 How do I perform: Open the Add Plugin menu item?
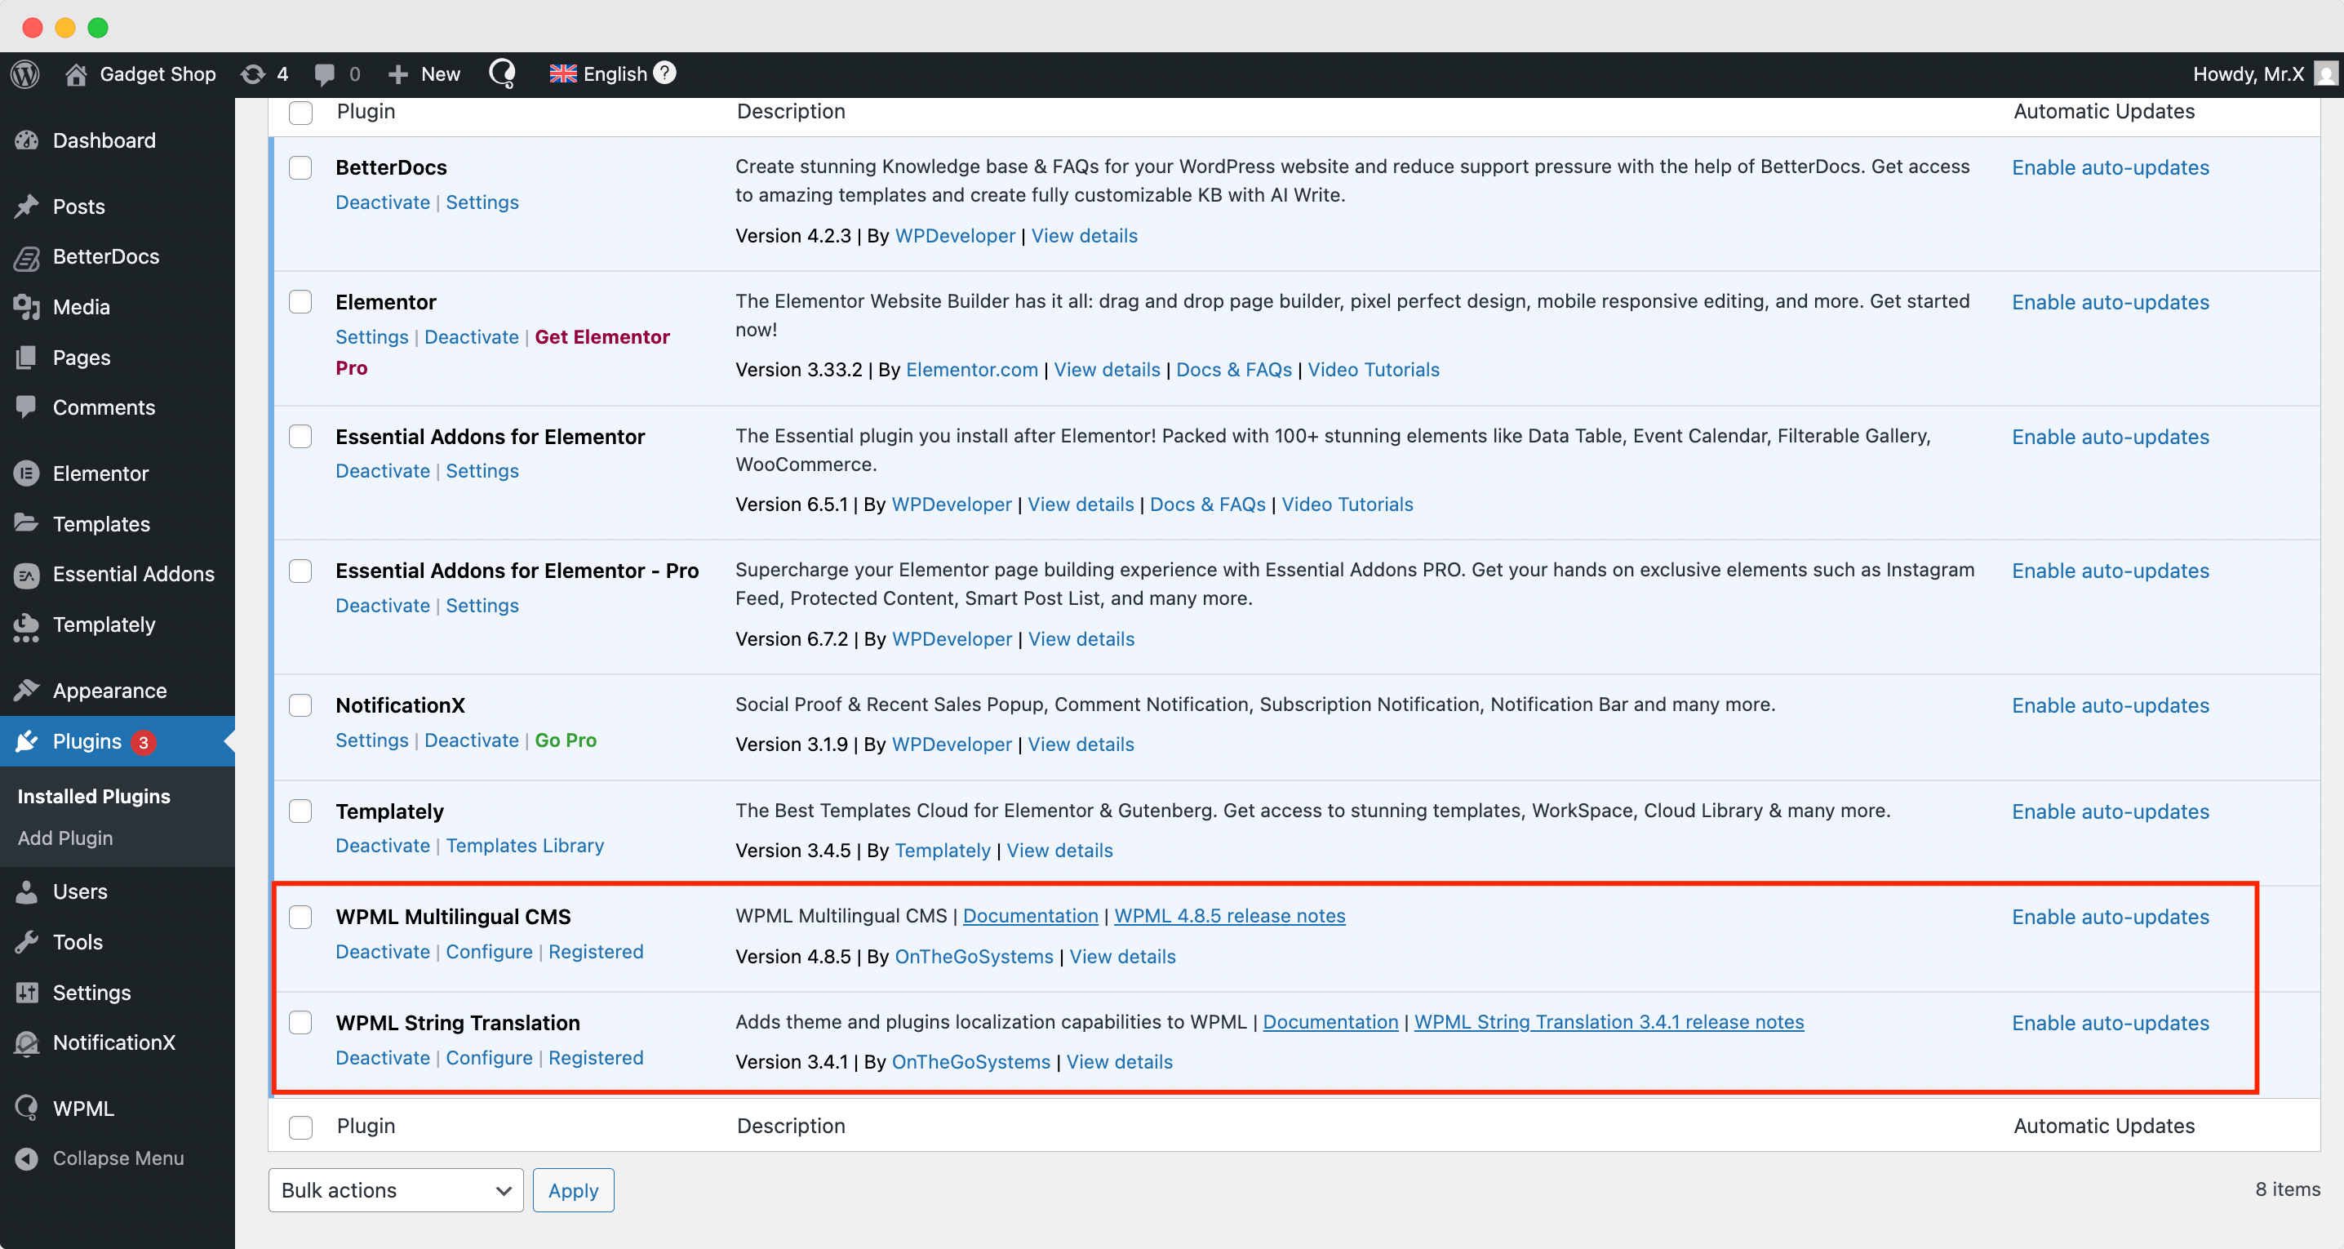[64, 838]
